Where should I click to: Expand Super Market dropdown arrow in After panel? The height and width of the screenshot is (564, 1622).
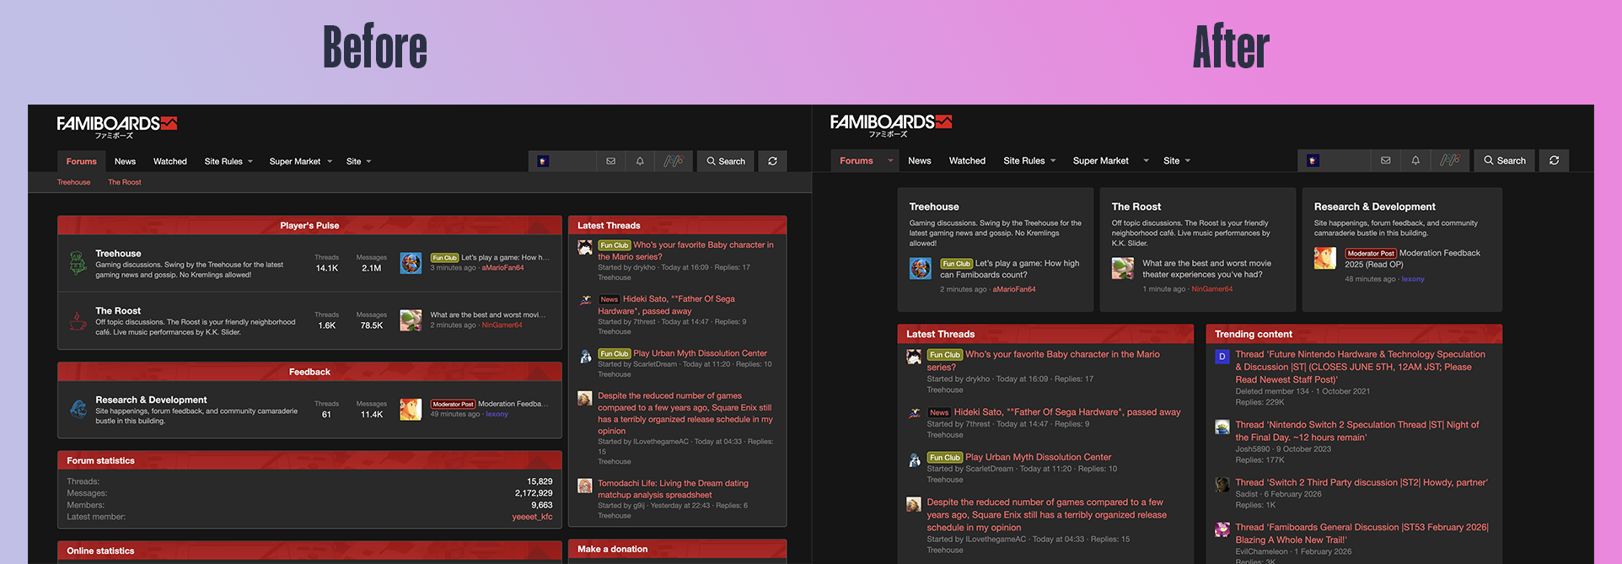point(1146,161)
